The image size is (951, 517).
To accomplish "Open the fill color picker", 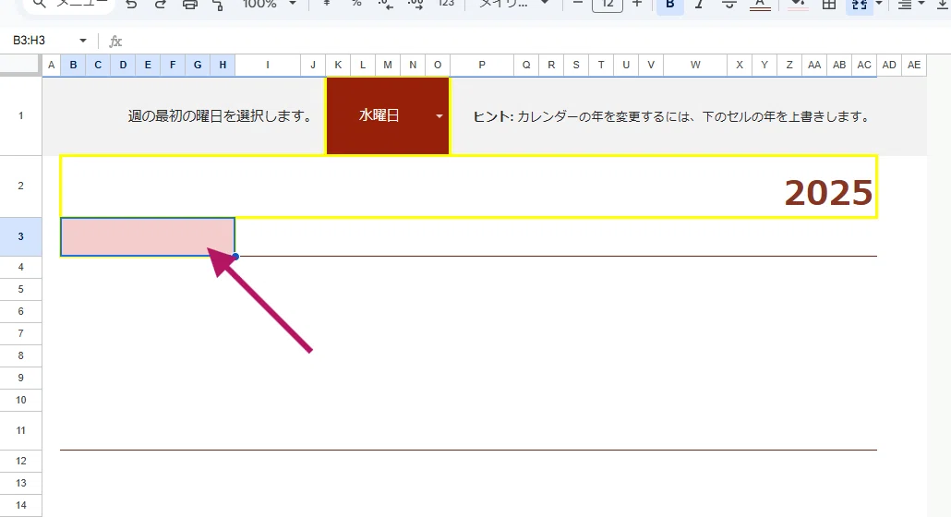I will pyautogui.click(x=798, y=5).
